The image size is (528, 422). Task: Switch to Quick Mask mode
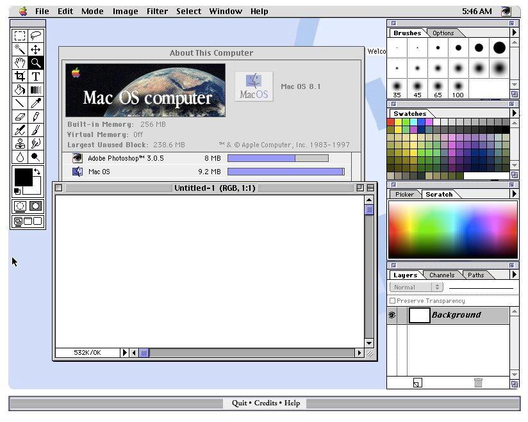(x=35, y=206)
